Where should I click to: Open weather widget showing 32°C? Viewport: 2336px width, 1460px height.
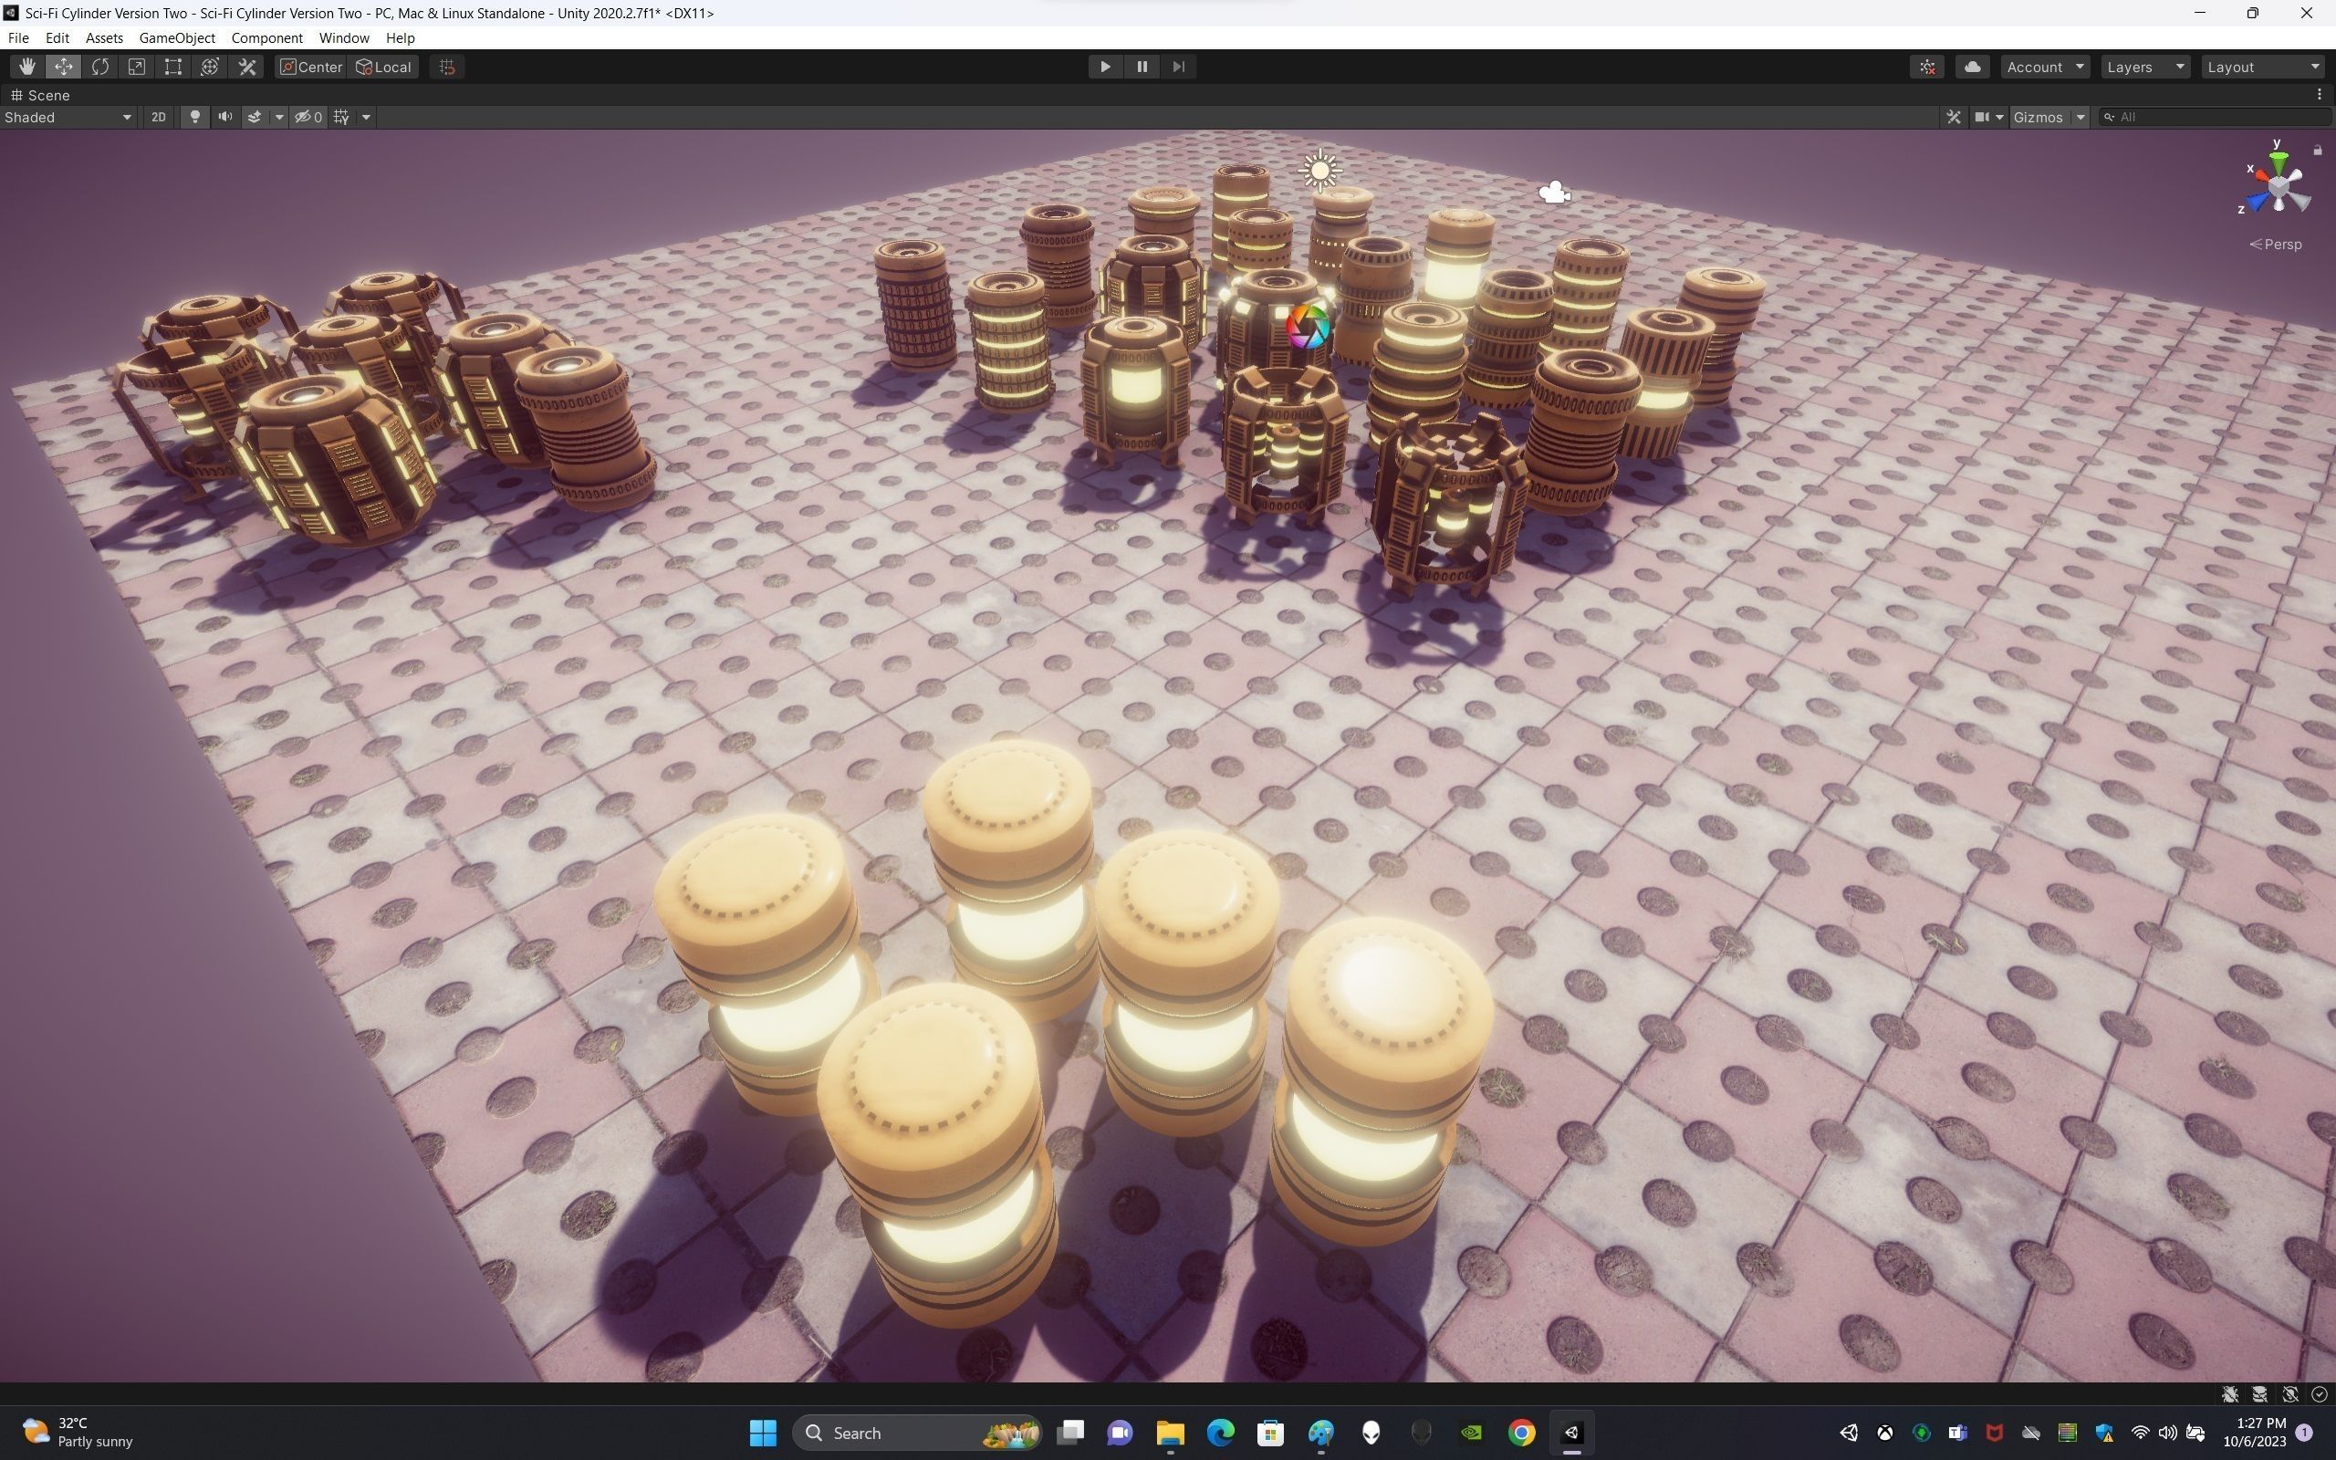(x=78, y=1433)
